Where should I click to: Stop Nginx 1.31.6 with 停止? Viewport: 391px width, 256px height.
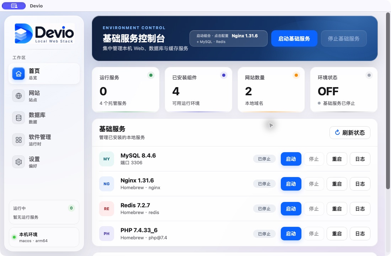coord(314,184)
